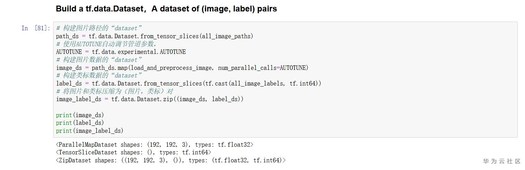This screenshot has width=525, height=170.
Task: Click the TensorSliceDataset output line
Action: tap(133, 152)
